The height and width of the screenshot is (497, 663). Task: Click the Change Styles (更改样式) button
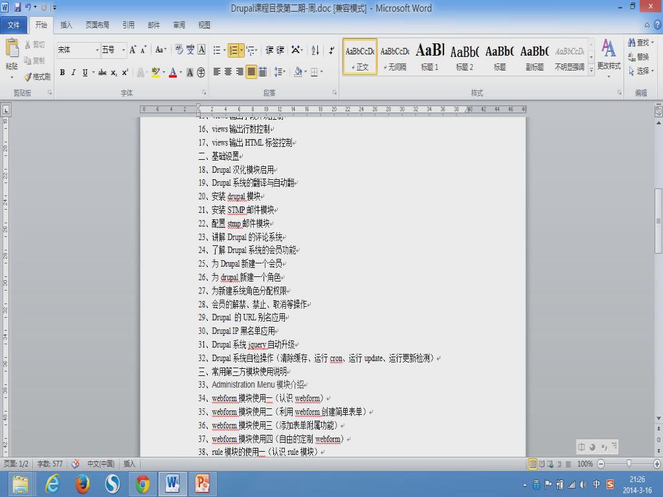pos(609,58)
